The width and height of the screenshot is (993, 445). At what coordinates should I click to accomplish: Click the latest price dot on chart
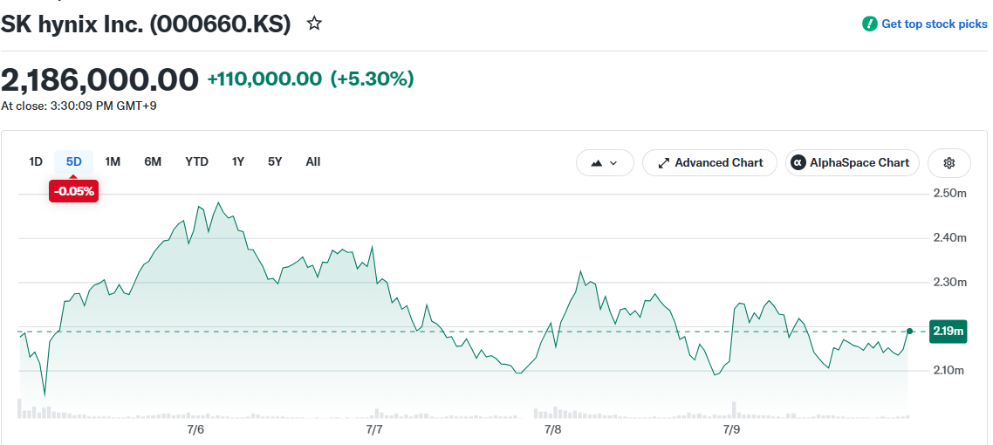(x=909, y=331)
